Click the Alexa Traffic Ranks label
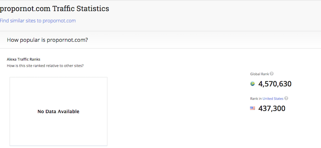 coord(23,59)
